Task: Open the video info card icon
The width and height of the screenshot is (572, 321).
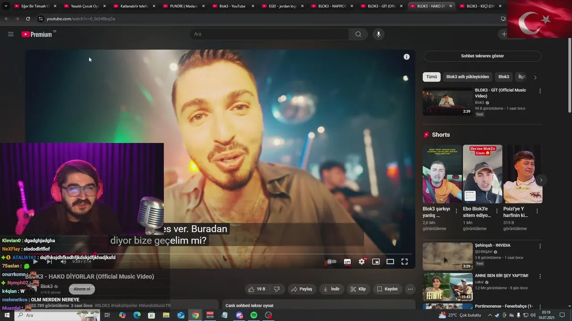Action: point(407,57)
